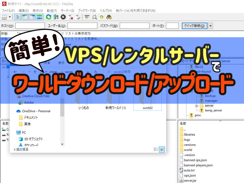Select proc in remote tree
This screenshot has width=244, height=183.
pyautogui.click(x=198, y=115)
